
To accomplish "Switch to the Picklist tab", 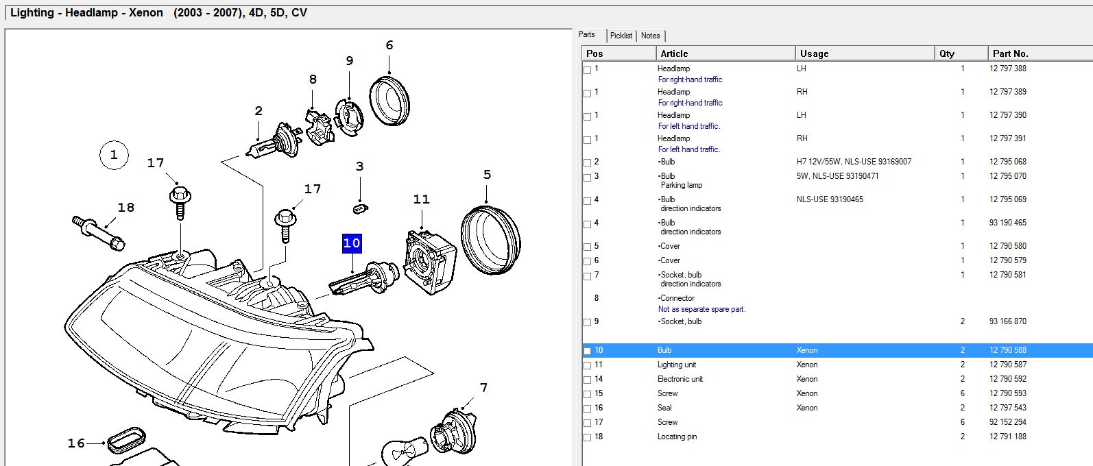I will tap(621, 36).
